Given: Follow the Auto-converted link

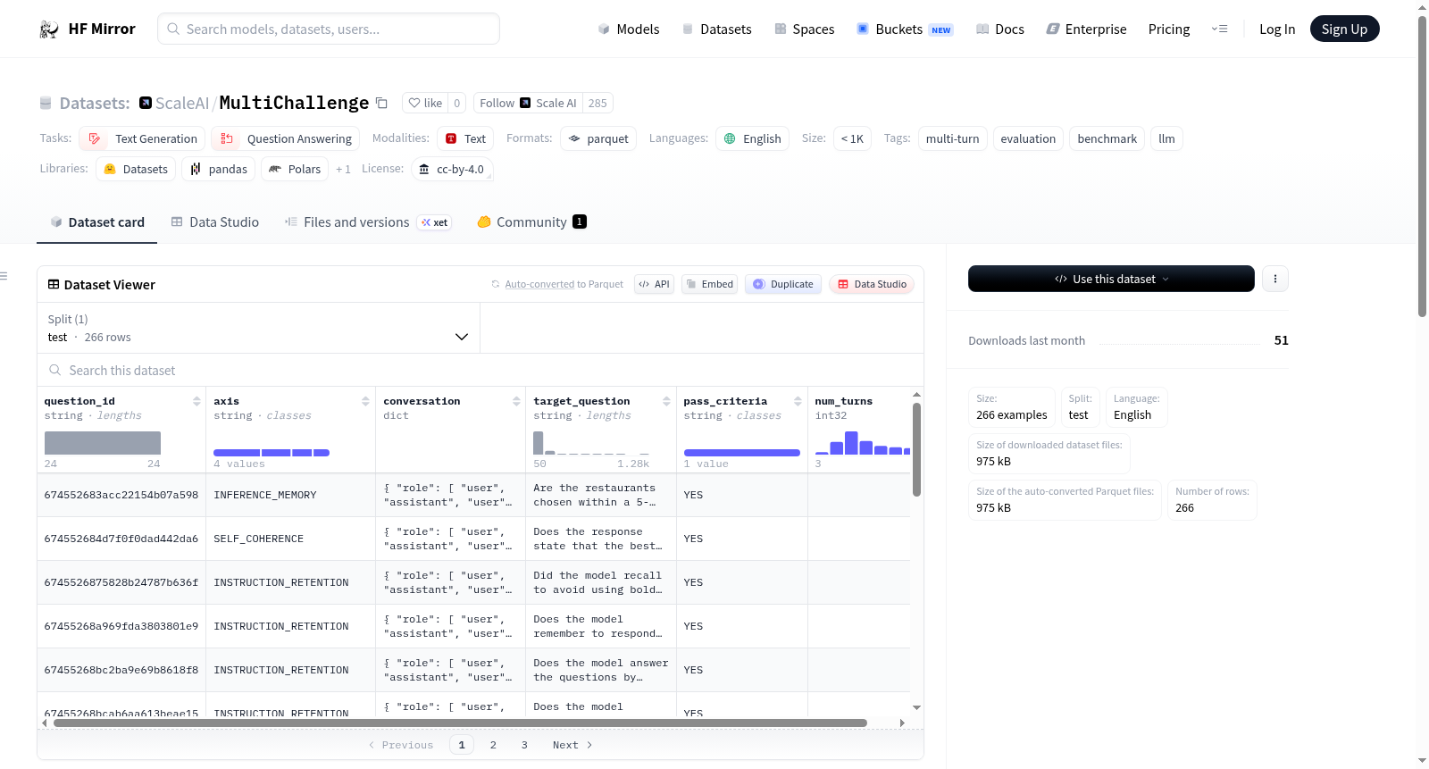Looking at the screenshot, I should coord(539,285).
